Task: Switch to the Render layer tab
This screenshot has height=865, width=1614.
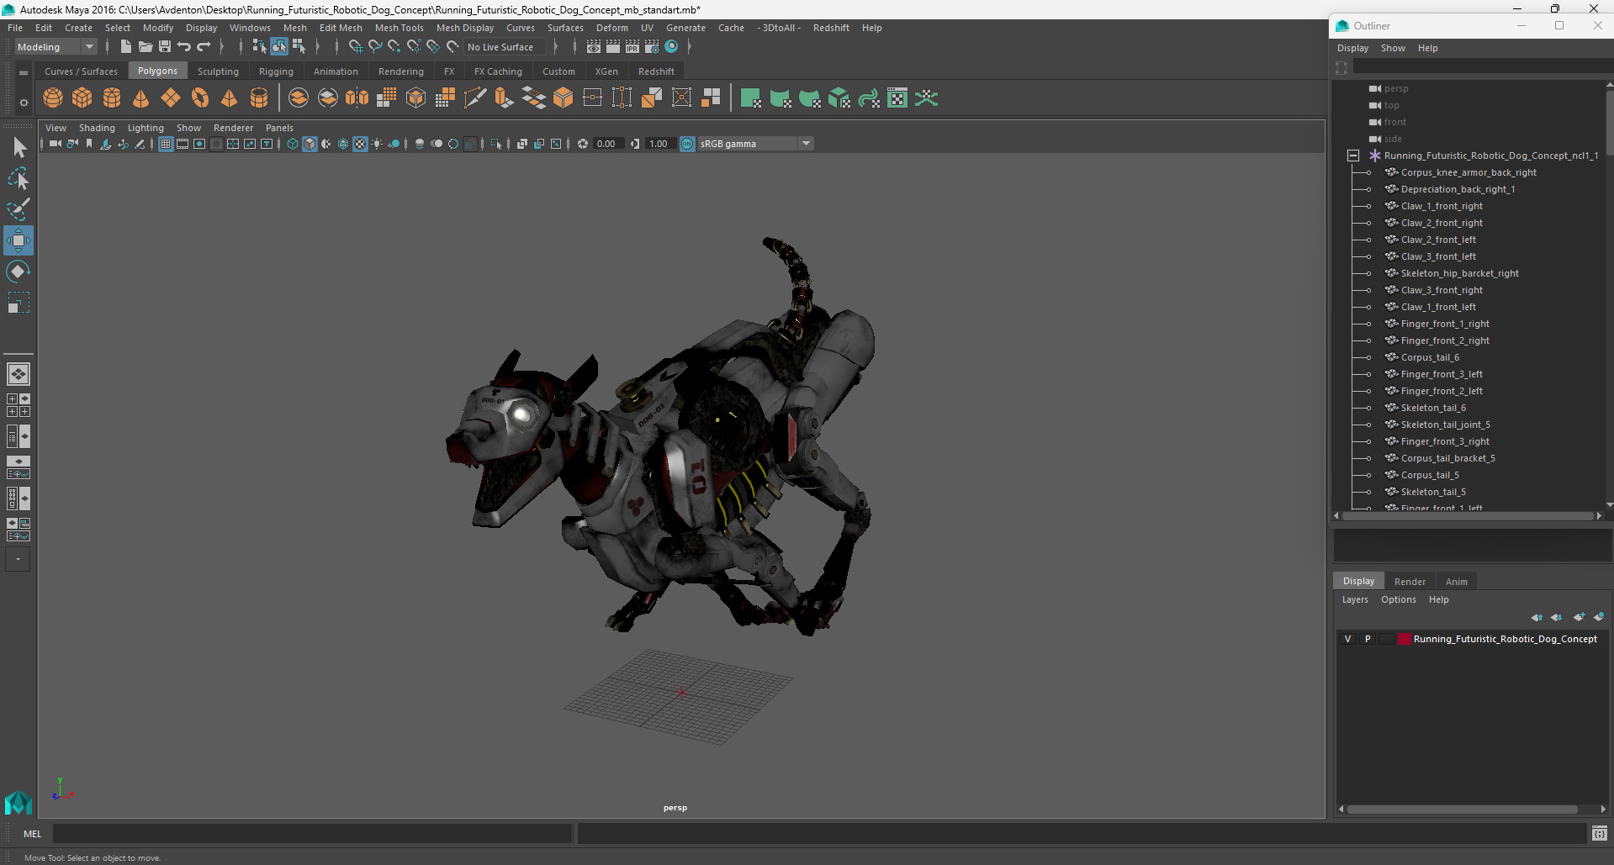Action: click(1410, 582)
